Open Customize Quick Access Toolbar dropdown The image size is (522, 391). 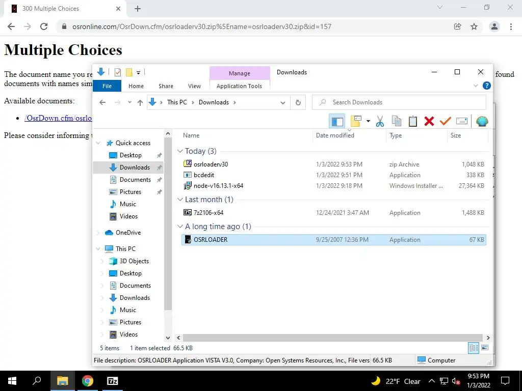[139, 72]
